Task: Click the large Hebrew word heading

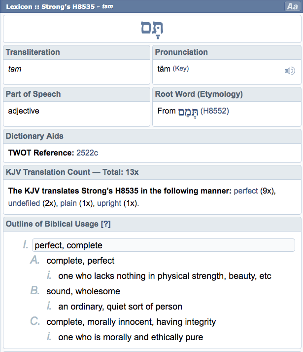Action: (x=152, y=29)
